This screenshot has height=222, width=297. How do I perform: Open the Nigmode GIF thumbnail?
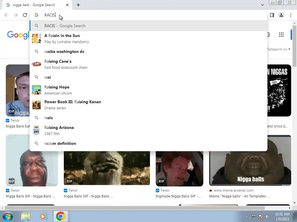pos(179,169)
